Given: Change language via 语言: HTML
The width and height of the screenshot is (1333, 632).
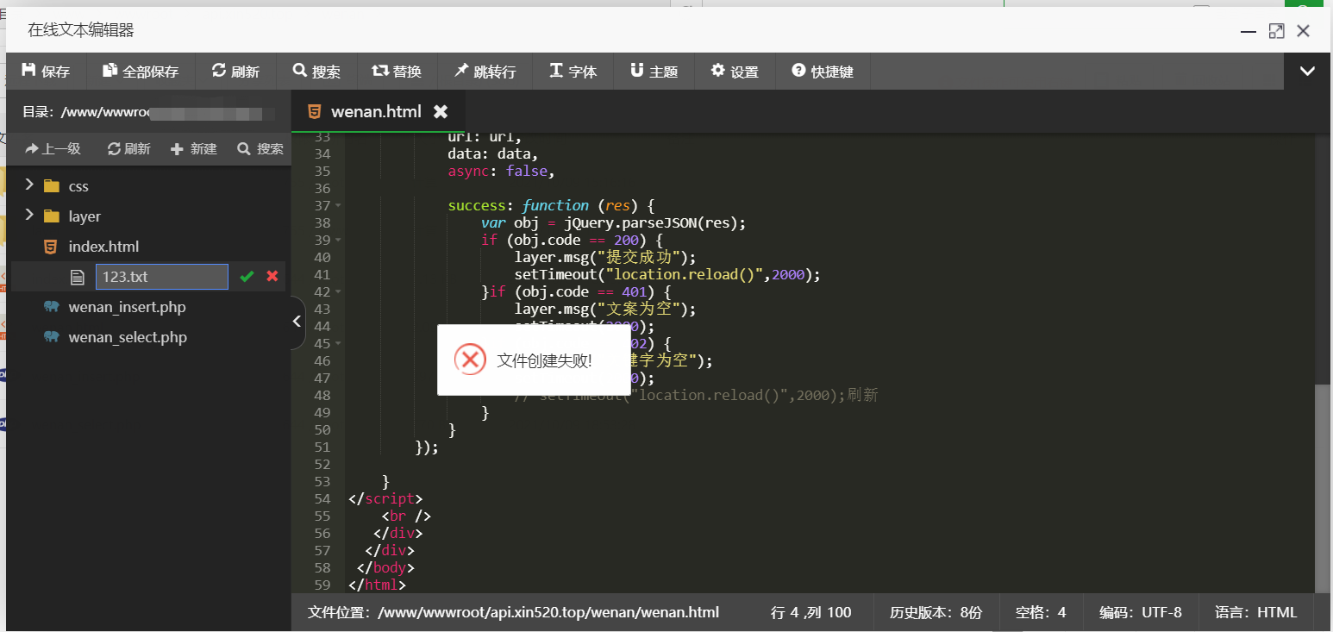Looking at the screenshot, I should 1256,613.
